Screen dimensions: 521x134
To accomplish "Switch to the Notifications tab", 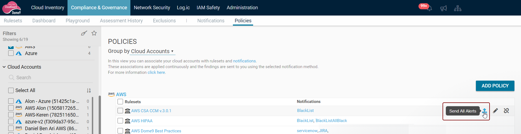I will coord(211,21).
